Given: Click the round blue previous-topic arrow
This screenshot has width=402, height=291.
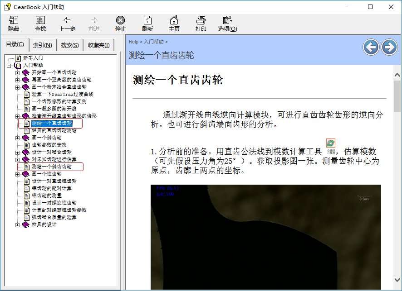Looking at the screenshot, I should click(371, 47).
